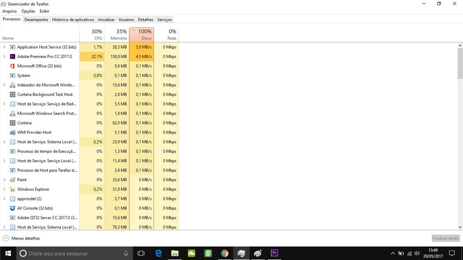This screenshot has height=260, width=463.
Task: Click the volume icon in system tray
Action: [417, 253]
